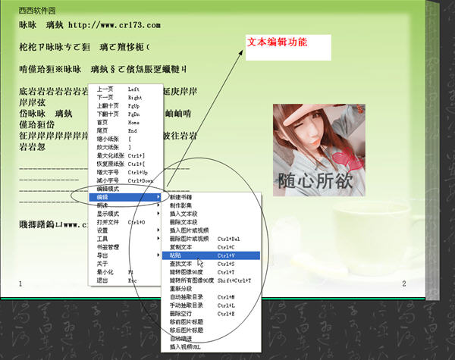Open 书签管理 from the menu
The image size is (455, 360).
125,247
